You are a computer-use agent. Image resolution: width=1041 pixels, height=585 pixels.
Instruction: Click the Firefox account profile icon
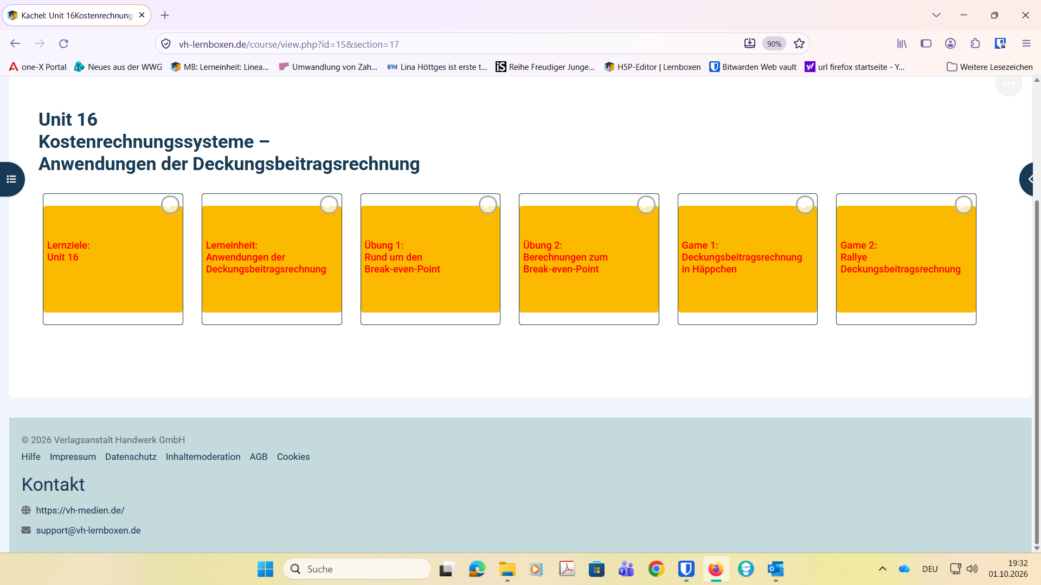(x=950, y=44)
